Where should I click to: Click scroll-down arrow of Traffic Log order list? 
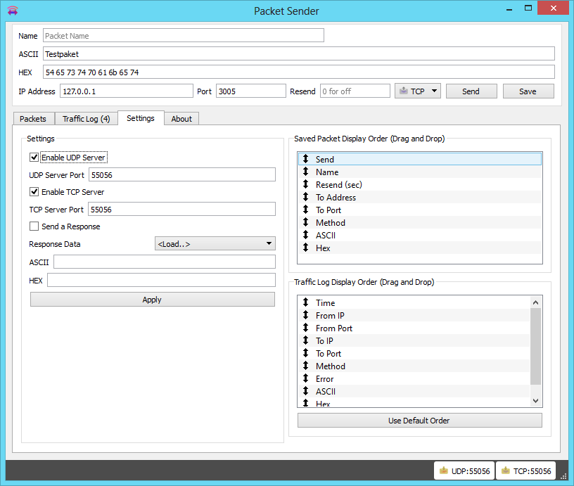535,401
